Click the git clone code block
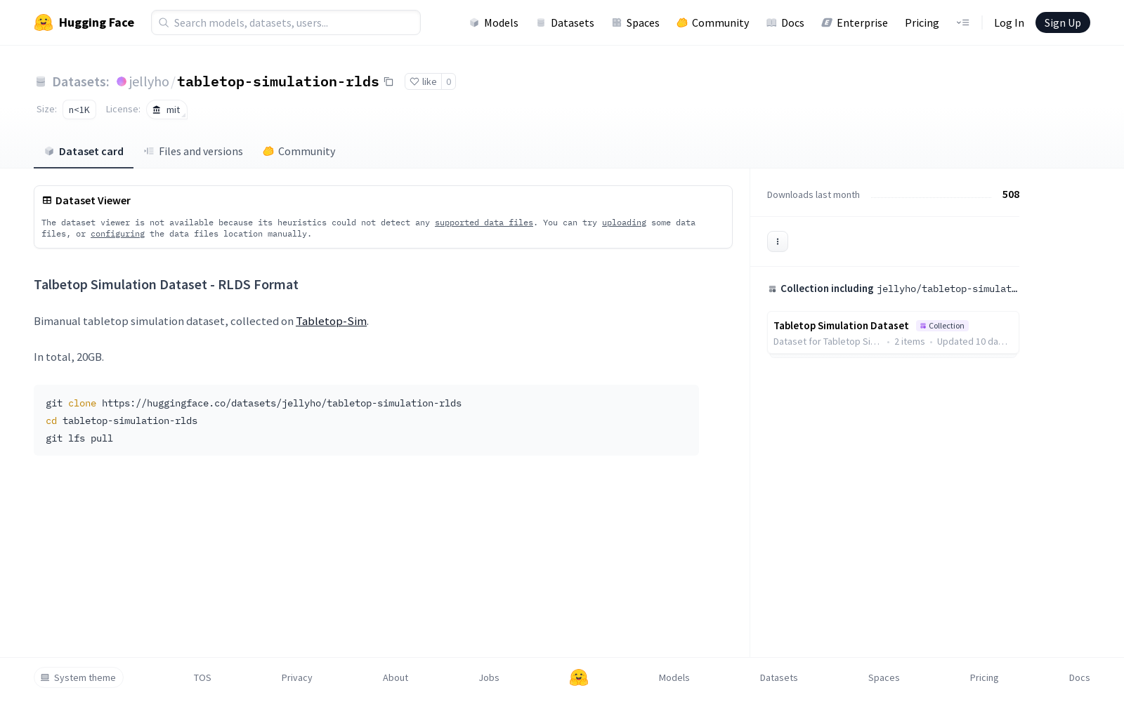The image size is (1124, 702). click(x=367, y=420)
